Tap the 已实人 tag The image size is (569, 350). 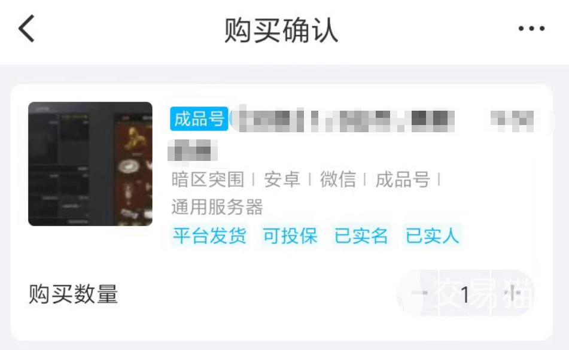coord(432,236)
